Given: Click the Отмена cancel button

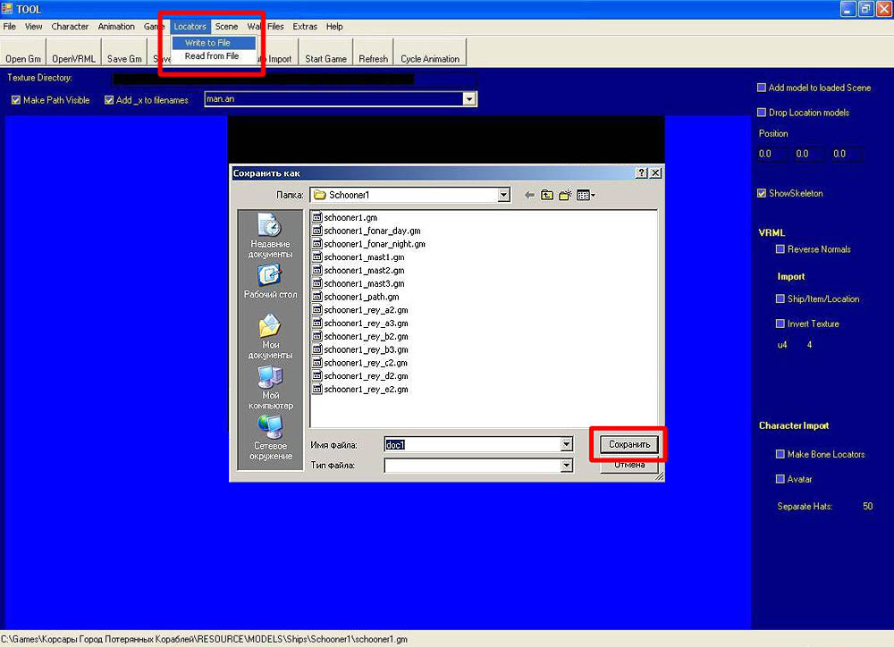Looking at the screenshot, I should click(628, 465).
